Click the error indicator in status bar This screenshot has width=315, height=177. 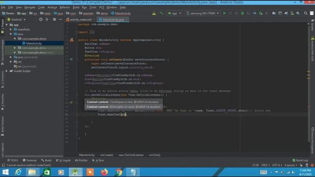tap(312, 165)
